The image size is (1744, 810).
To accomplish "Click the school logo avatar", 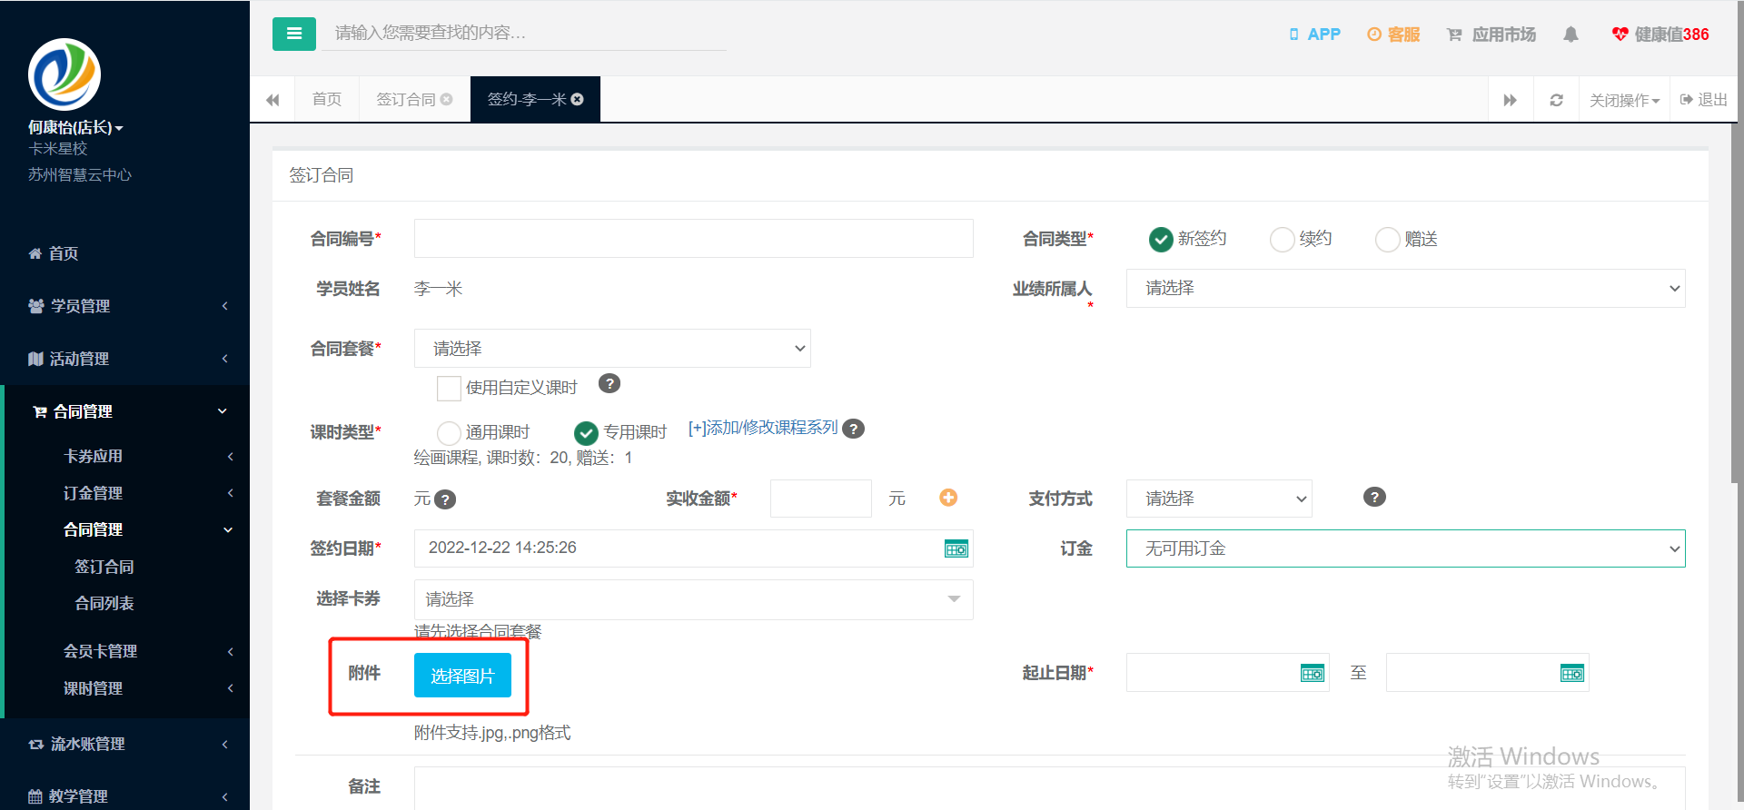I will point(64,74).
